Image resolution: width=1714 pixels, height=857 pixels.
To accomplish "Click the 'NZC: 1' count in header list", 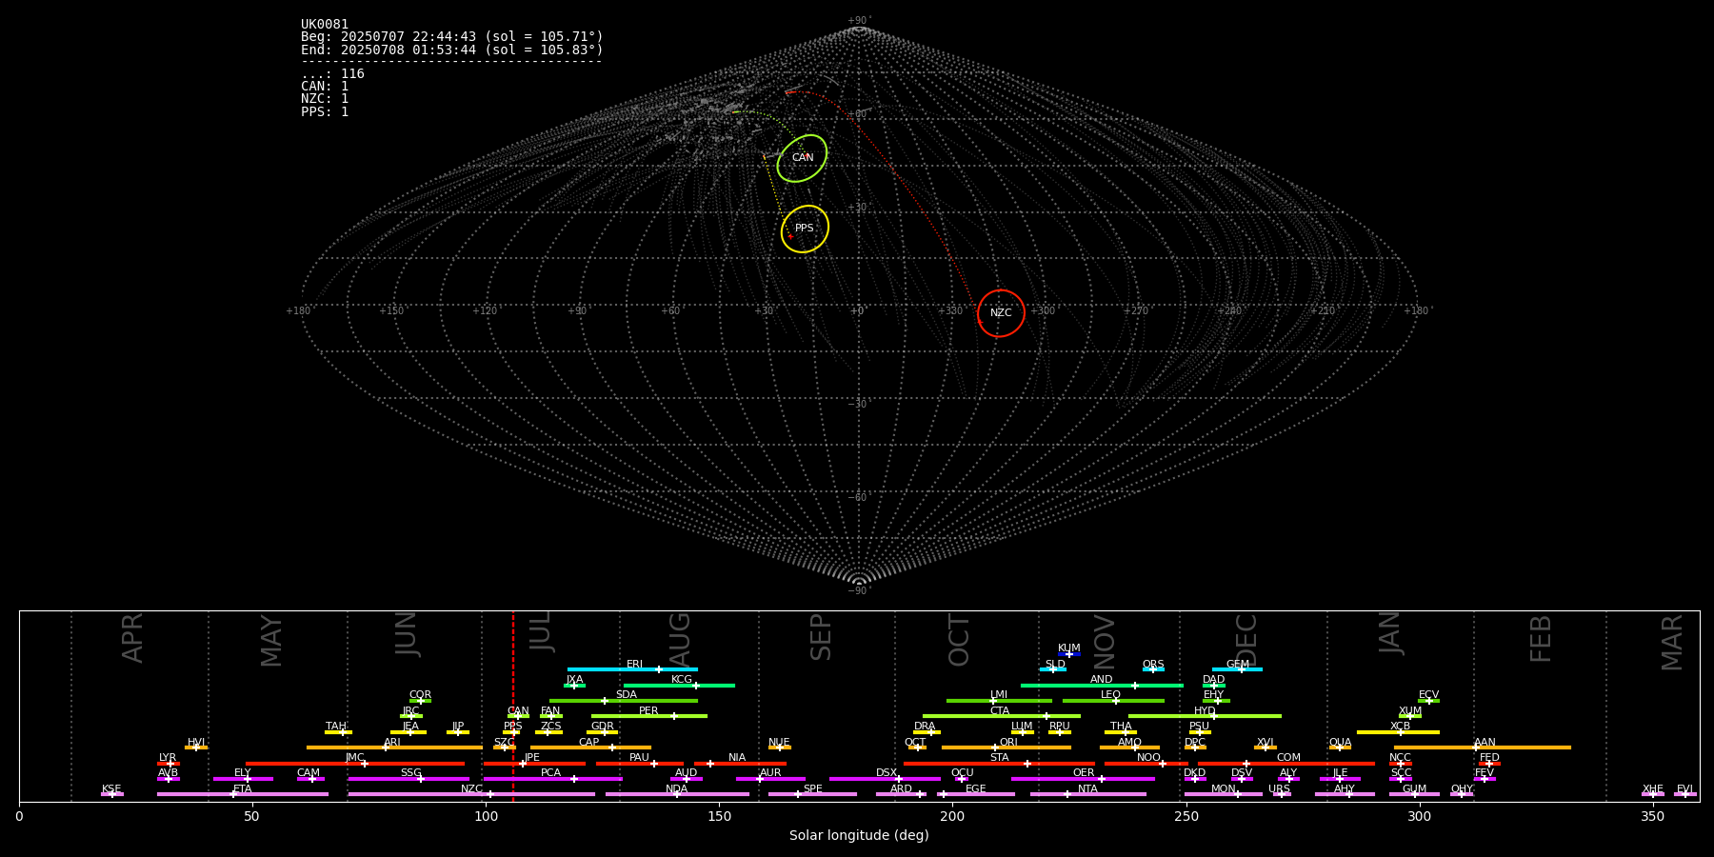I will (325, 99).
